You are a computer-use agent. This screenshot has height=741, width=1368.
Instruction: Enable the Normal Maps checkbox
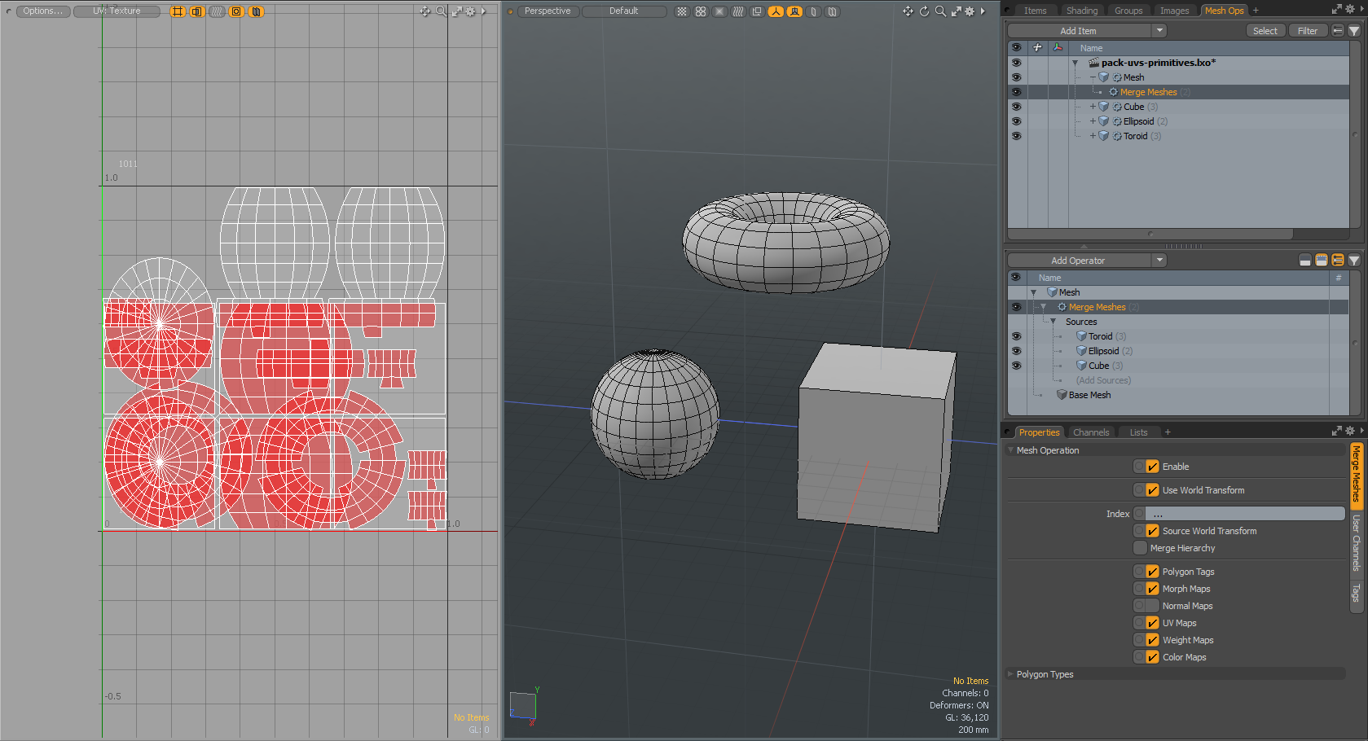point(1152,606)
